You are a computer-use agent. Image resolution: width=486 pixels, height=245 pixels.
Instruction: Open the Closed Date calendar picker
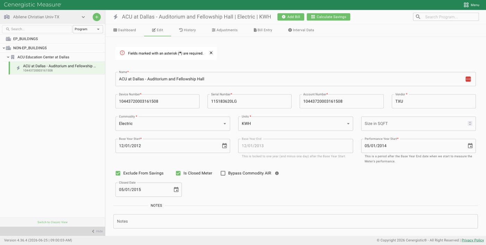176,189
